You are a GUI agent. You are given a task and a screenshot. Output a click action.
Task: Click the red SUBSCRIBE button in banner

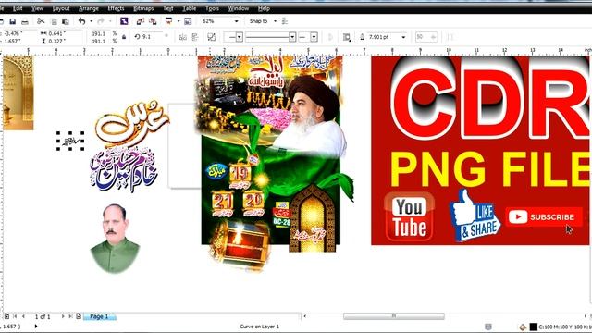pos(543,217)
